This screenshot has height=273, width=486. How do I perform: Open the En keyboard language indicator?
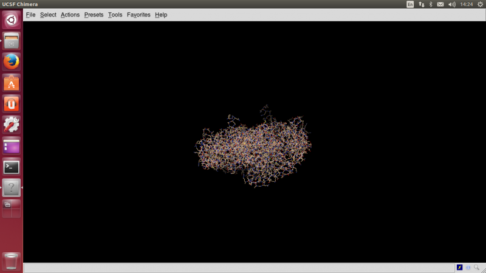[410, 4]
